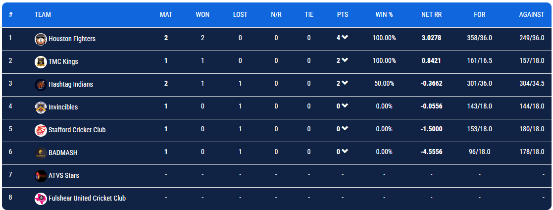Sort table by PTS column header
This screenshot has width=553, height=210.
(343, 15)
